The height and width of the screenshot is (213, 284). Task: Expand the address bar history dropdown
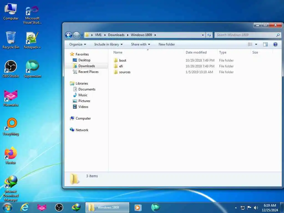point(203,35)
